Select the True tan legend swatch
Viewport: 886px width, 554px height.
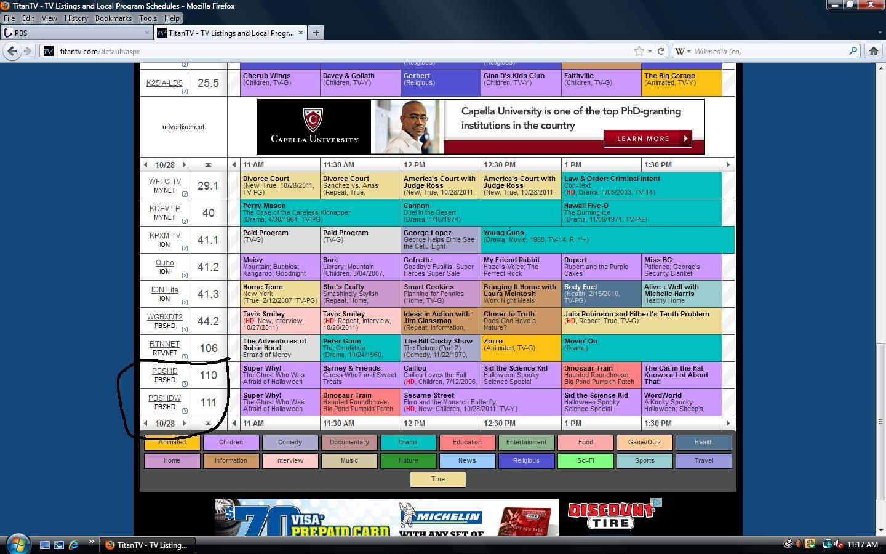(x=437, y=479)
